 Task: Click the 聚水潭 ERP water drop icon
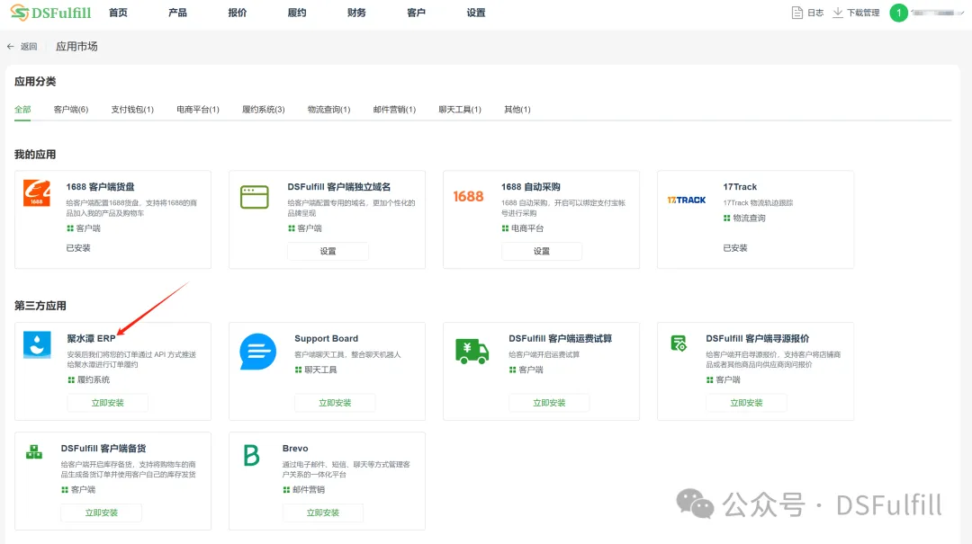[x=37, y=346]
